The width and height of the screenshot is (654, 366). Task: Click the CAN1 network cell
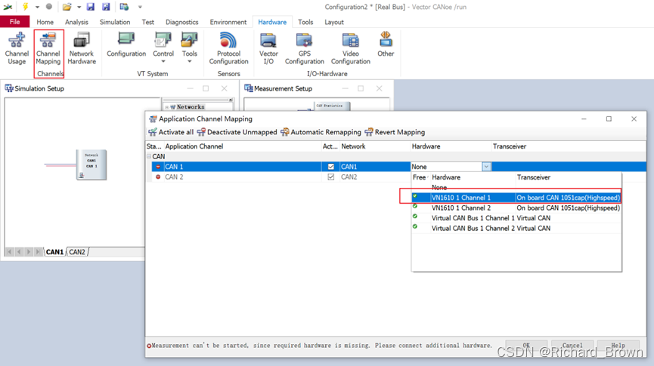(375, 167)
